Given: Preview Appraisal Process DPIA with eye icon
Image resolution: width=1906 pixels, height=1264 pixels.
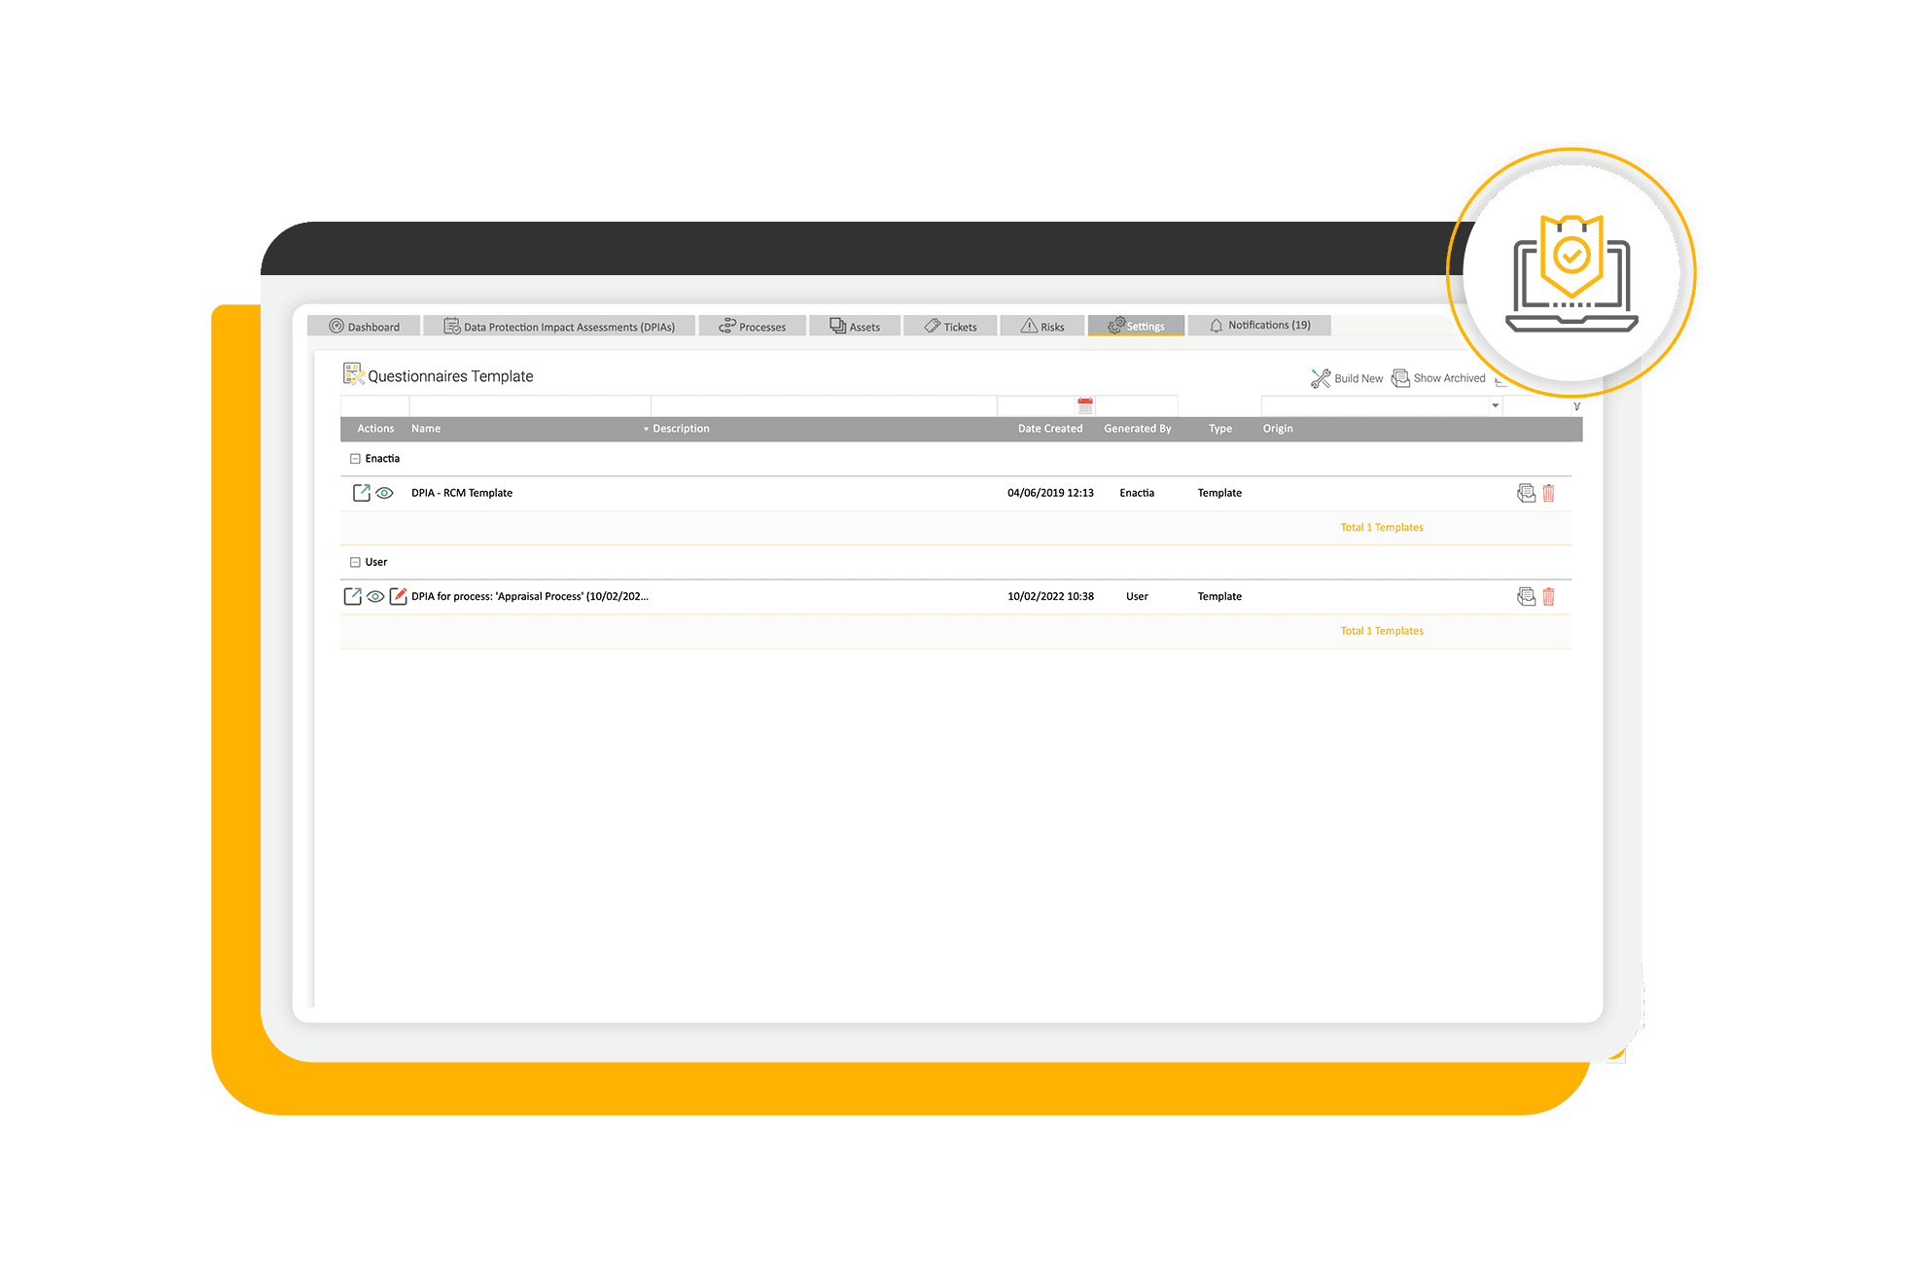Looking at the screenshot, I should click(375, 596).
